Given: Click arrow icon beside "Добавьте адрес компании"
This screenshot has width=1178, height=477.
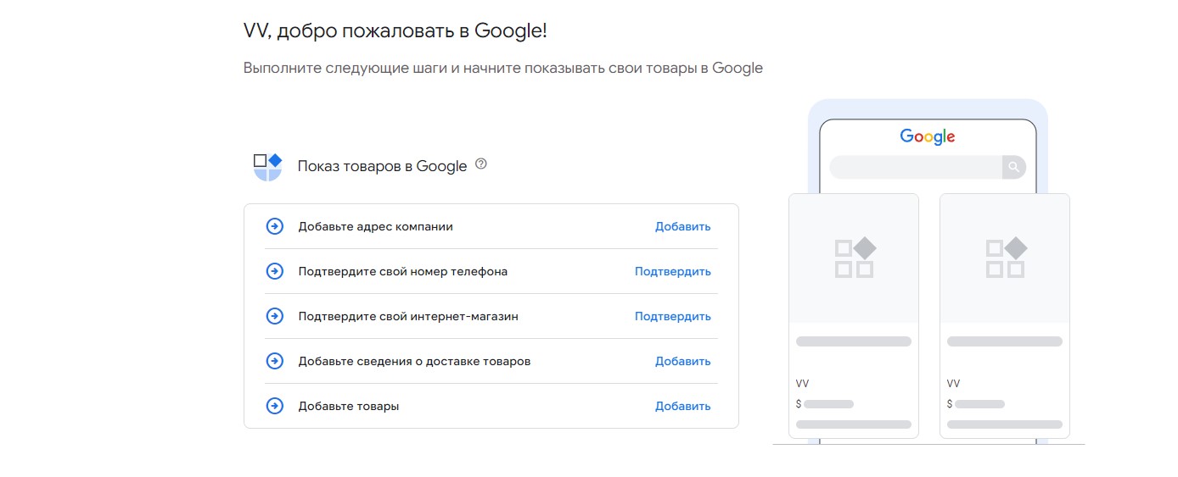Looking at the screenshot, I should click(x=274, y=226).
